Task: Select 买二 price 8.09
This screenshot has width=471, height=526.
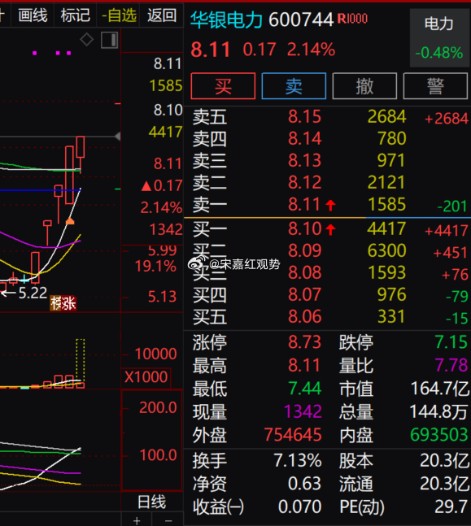Action: (304, 250)
